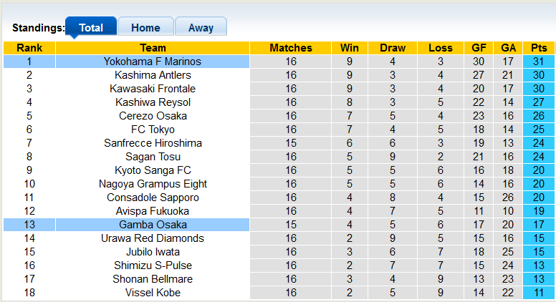Click the Loss column header

click(441, 48)
